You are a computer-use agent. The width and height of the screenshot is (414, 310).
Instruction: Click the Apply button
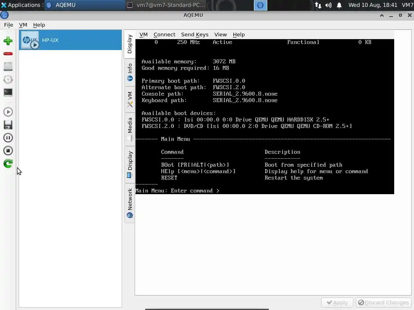[337, 303]
